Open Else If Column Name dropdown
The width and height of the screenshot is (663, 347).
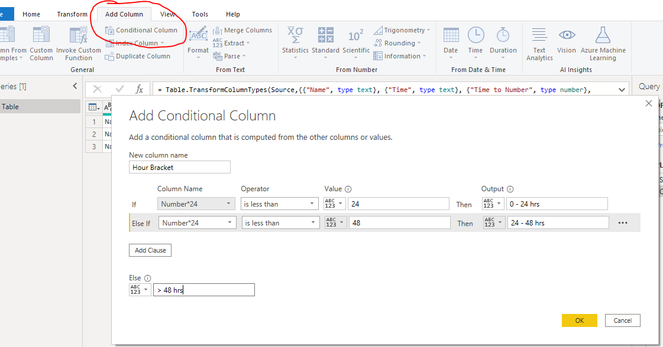tap(198, 222)
